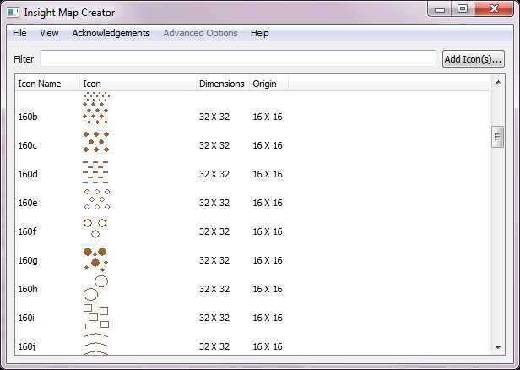
Task: Select the 160g filled octagons icon
Action: (95, 259)
